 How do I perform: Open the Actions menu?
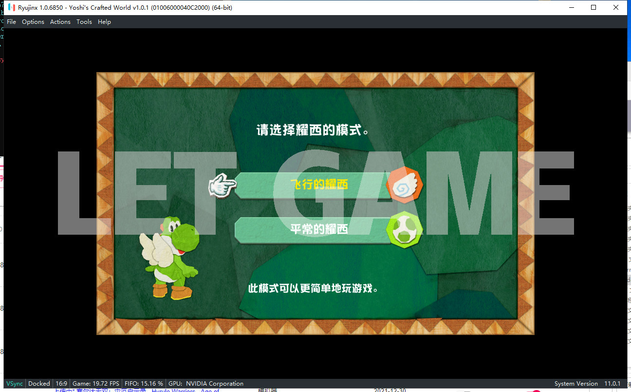click(60, 22)
